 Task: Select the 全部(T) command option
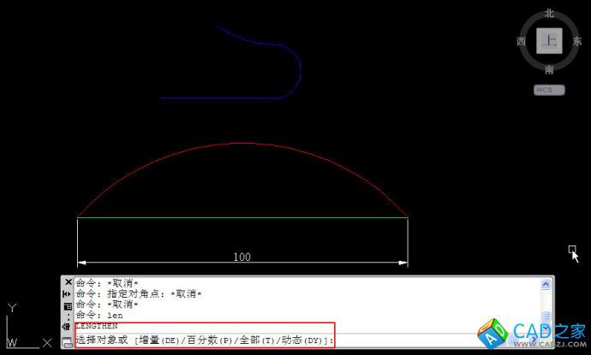coord(259,340)
